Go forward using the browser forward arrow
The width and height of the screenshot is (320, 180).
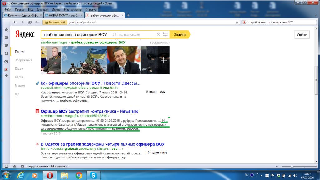coord(22,22)
